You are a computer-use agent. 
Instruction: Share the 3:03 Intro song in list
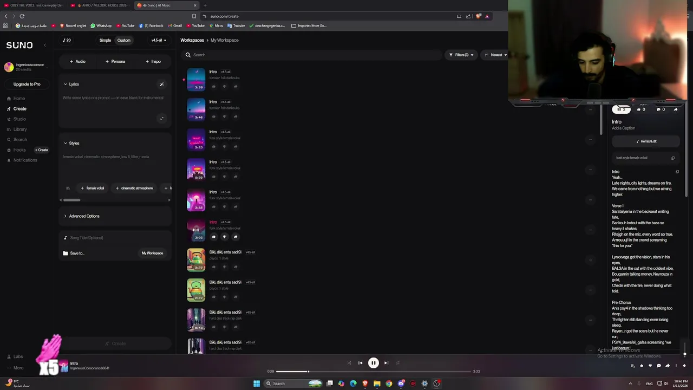(236, 237)
